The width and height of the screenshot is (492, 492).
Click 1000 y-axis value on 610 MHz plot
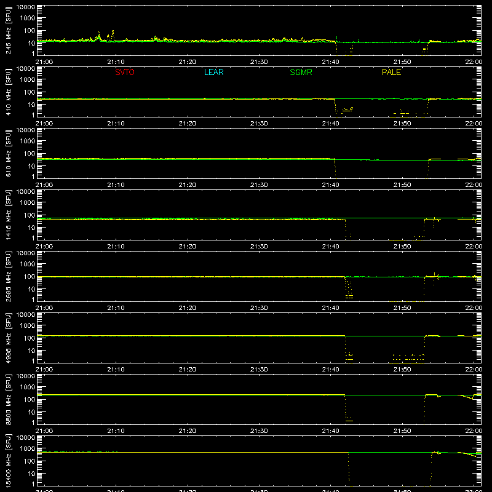pyautogui.click(x=28, y=141)
